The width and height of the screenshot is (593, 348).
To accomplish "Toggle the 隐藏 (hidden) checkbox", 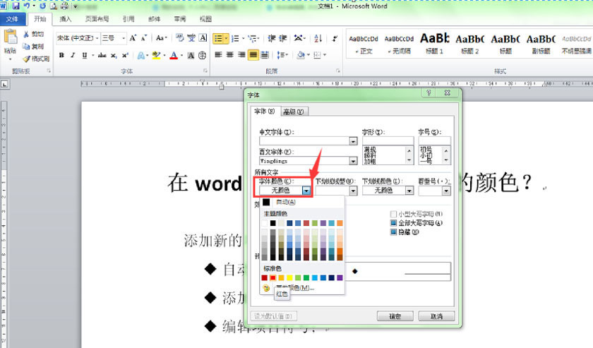I will [x=394, y=232].
